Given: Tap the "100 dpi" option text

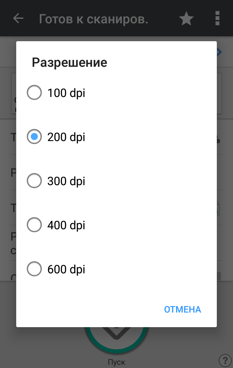Looking at the screenshot, I should (x=66, y=93).
